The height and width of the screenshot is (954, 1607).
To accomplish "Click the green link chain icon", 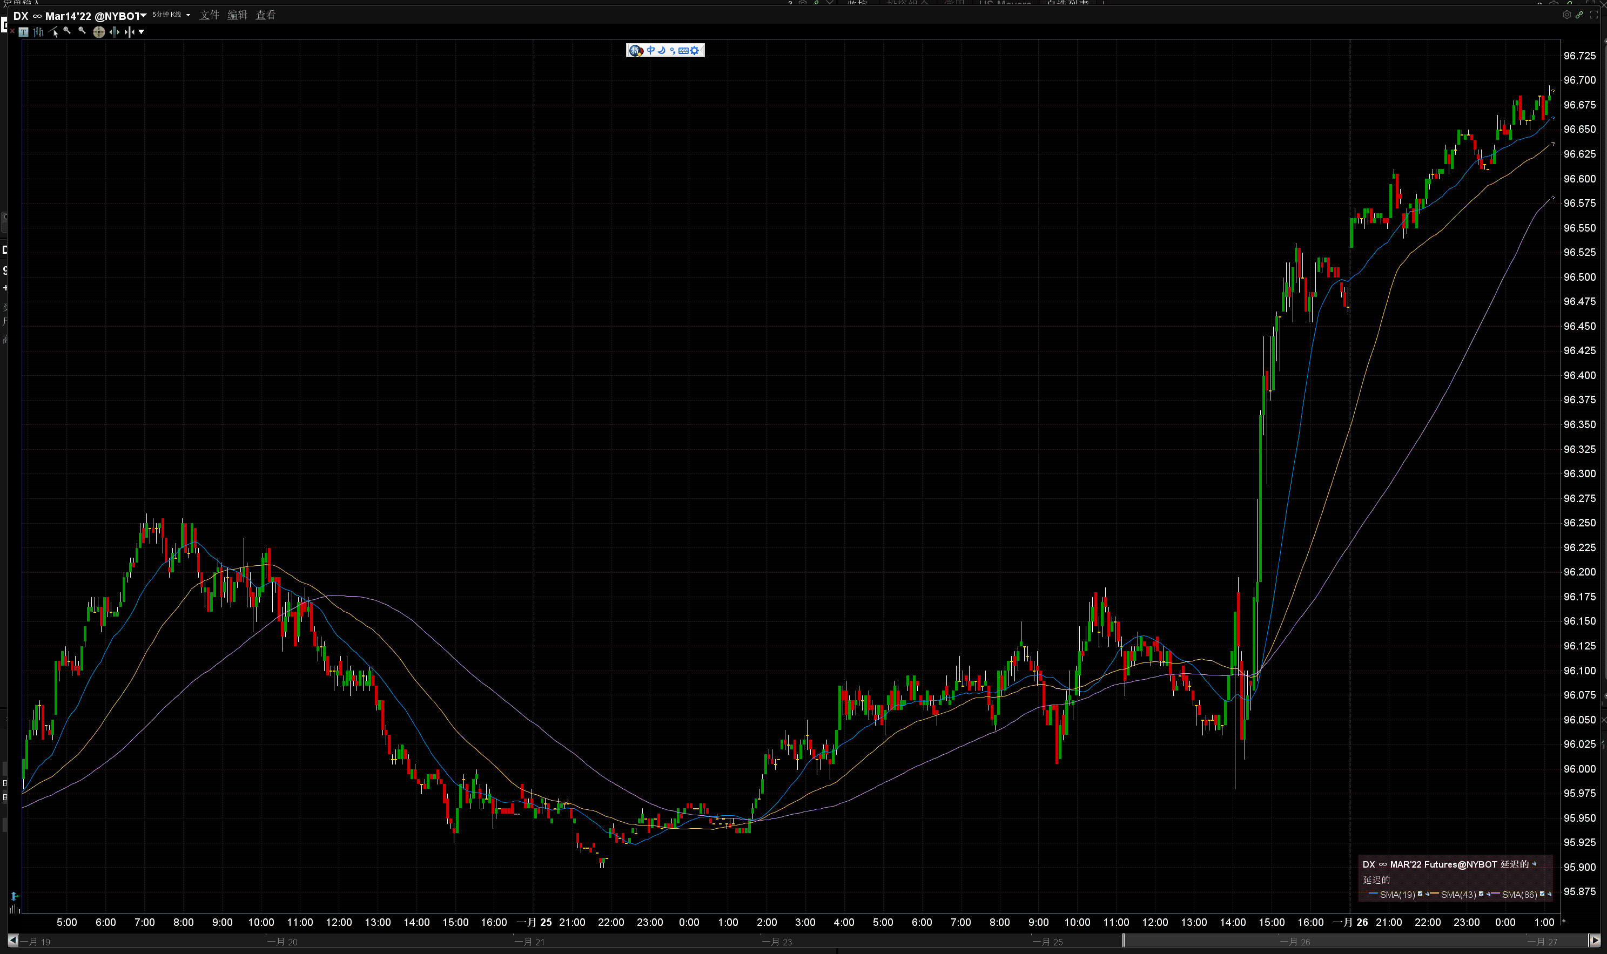I will point(1579,15).
